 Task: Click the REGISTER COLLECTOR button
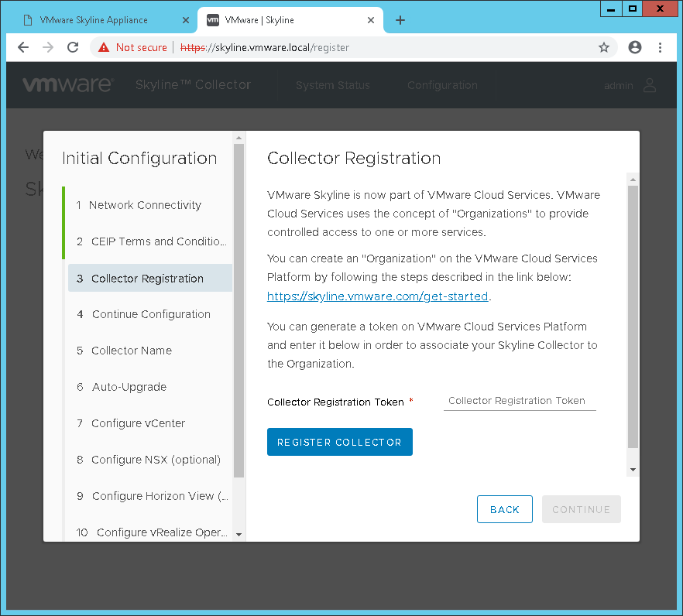340,442
